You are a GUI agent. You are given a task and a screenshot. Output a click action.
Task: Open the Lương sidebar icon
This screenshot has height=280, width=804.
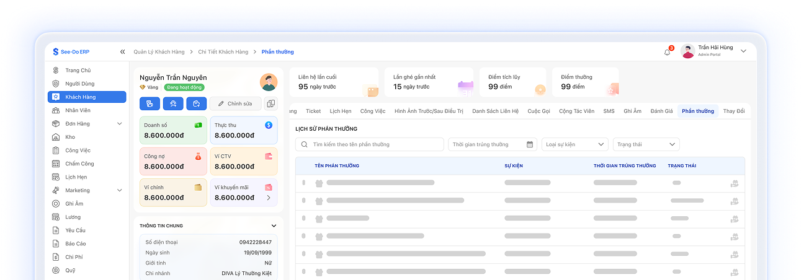(x=56, y=217)
